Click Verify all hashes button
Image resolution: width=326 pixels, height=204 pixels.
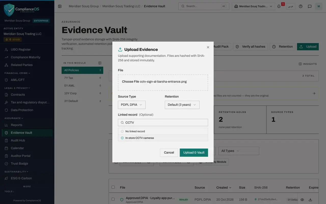pyautogui.click(x=250, y=47)
